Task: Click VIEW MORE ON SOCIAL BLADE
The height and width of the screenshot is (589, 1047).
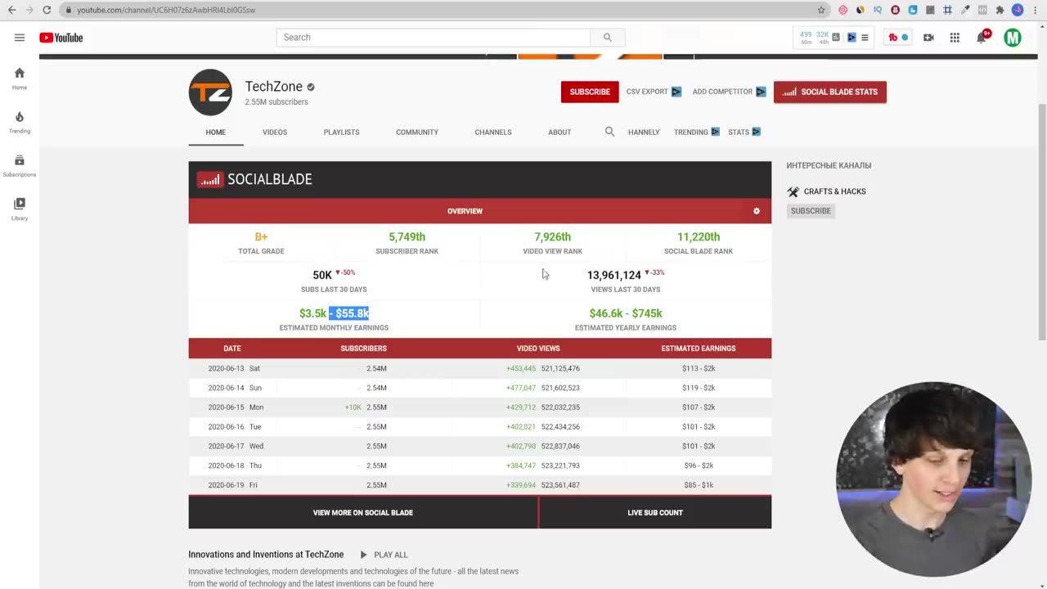Action: pos(363,513)
